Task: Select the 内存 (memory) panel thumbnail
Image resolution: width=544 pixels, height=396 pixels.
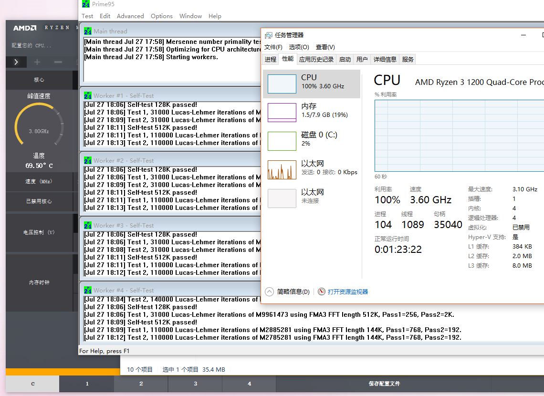Action: (x=282, y=111)
